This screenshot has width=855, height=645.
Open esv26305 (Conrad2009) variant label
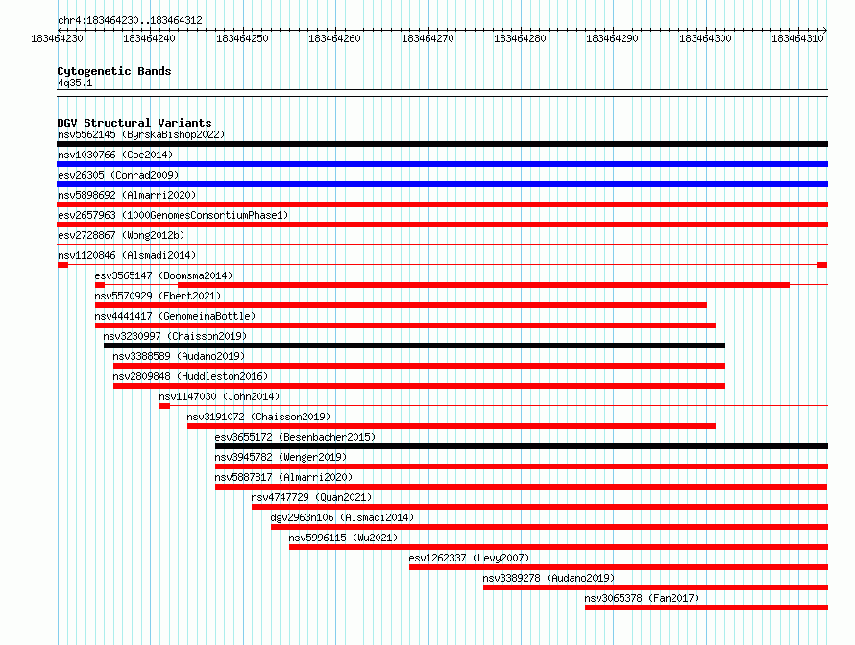118,175
